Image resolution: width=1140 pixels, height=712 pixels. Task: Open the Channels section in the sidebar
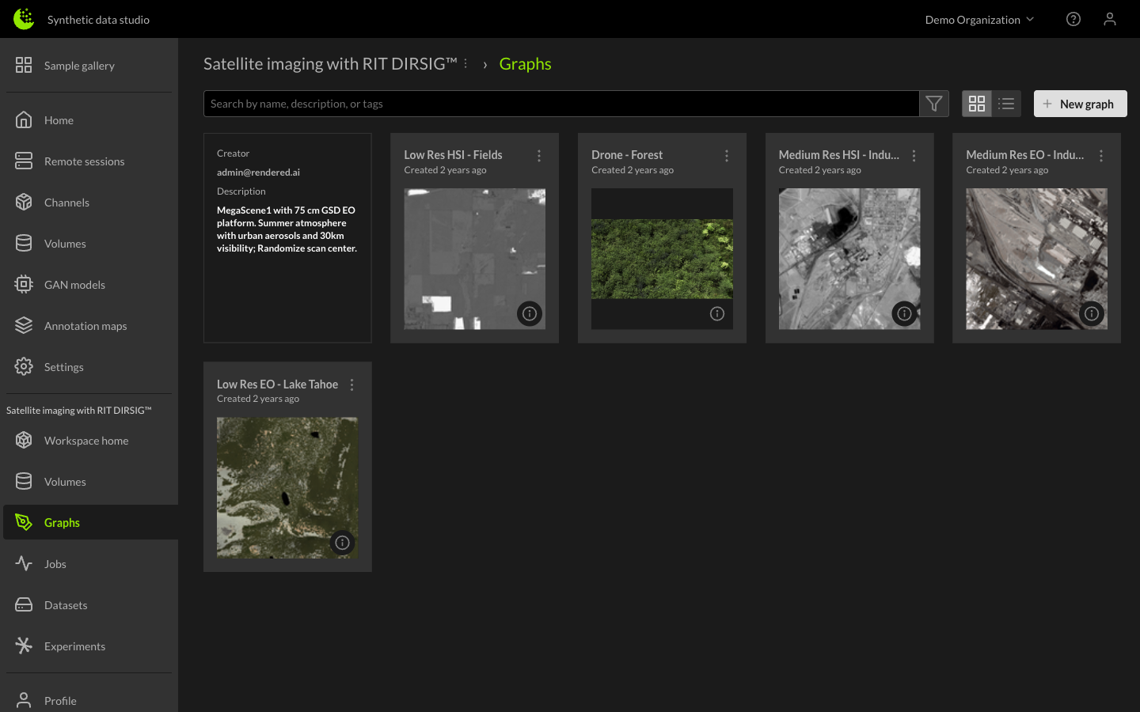66,202
